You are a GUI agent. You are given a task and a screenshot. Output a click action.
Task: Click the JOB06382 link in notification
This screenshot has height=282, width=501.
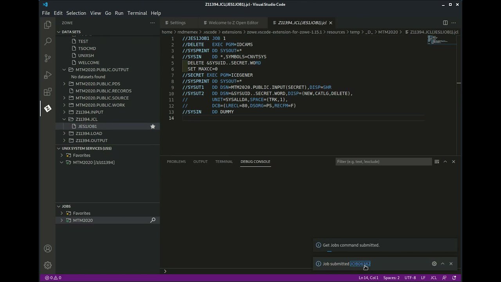click(x=360, y=264)
